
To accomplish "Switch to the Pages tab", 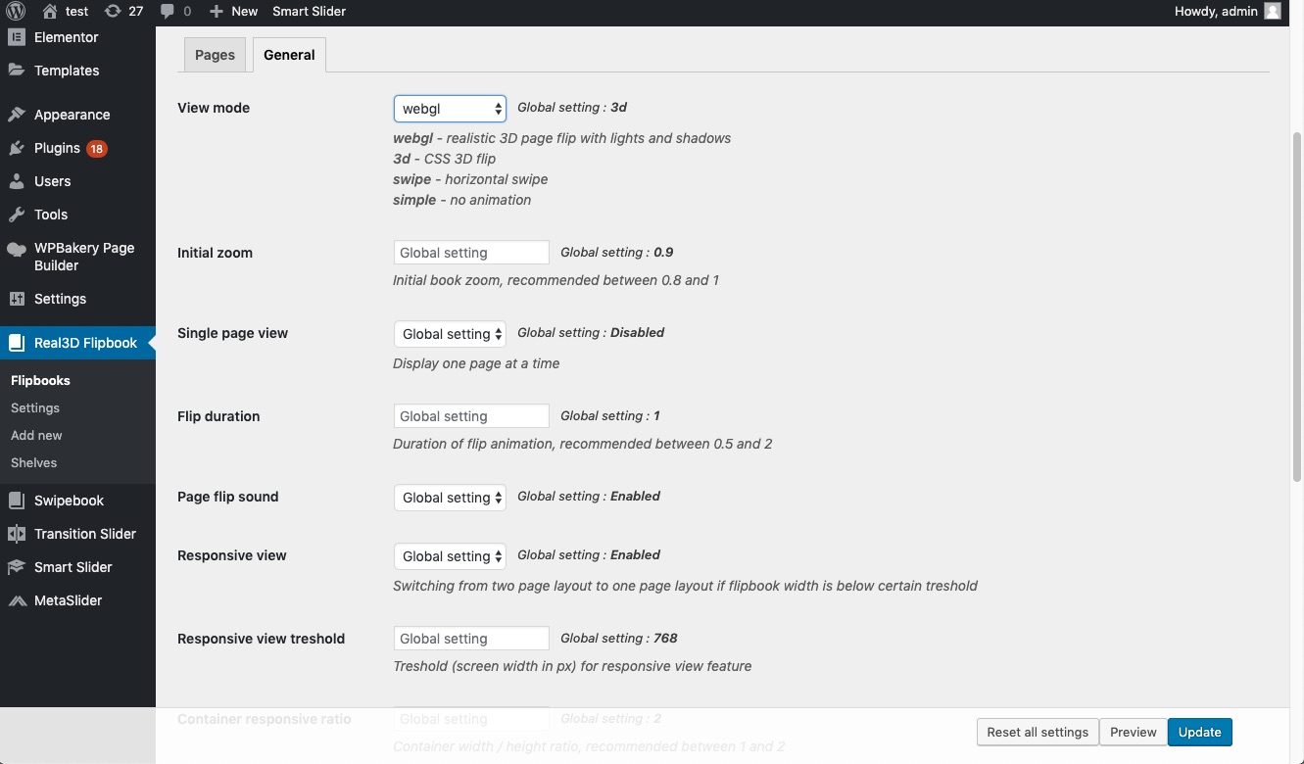I will (x=215, y=55).
